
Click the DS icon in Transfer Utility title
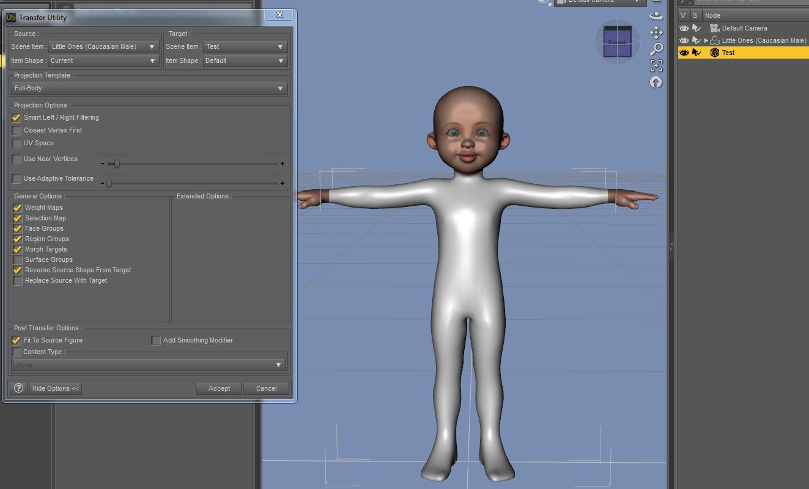point(11,17)
